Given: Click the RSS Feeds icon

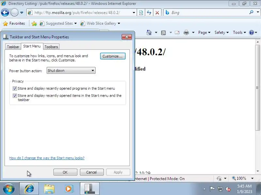Looking at the screenshot, I should [x=163, y=33].
